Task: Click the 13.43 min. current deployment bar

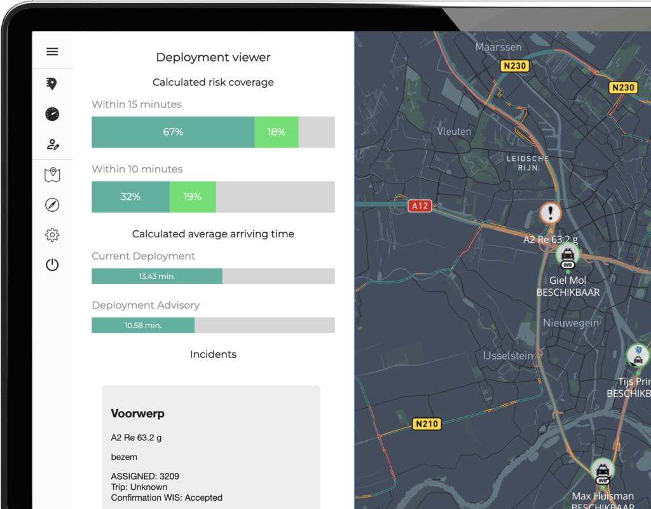Action: pos(157,276)
